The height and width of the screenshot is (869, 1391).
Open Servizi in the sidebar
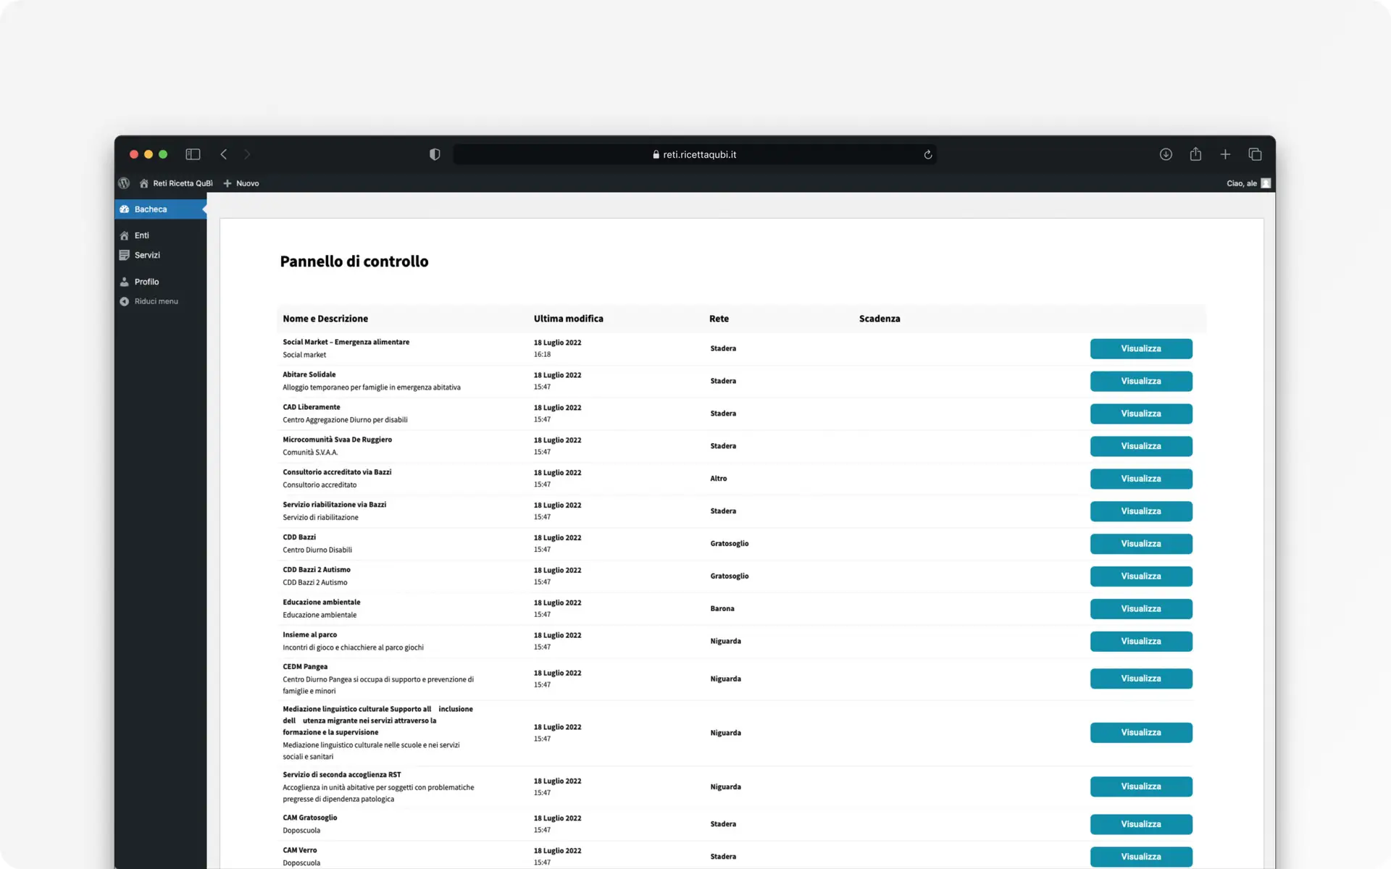pyautogui.click(x=147, y=255)
